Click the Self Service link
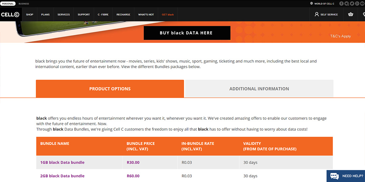 (x=329, y=14)
